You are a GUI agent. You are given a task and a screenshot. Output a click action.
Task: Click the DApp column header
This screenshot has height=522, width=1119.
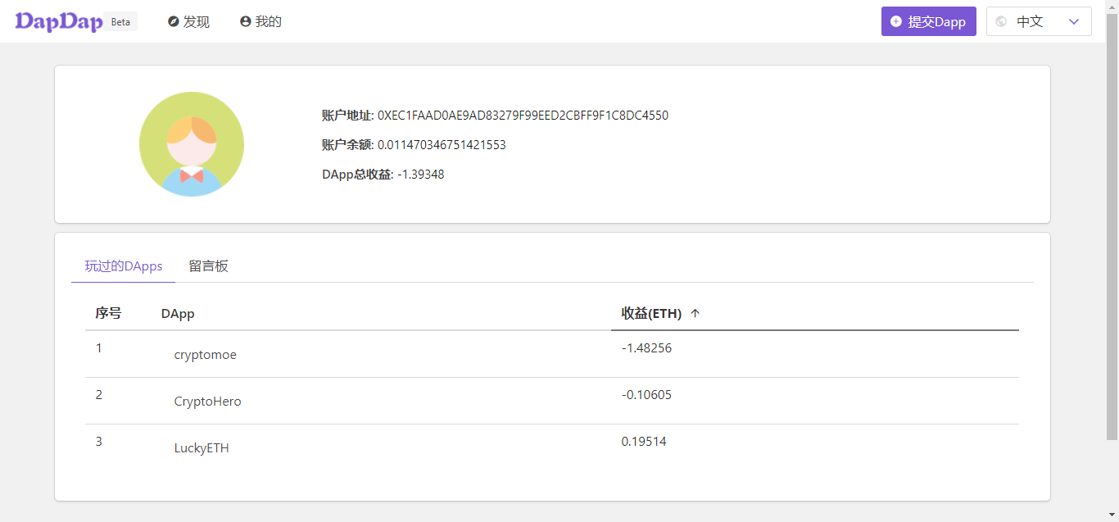pos(178,314)
